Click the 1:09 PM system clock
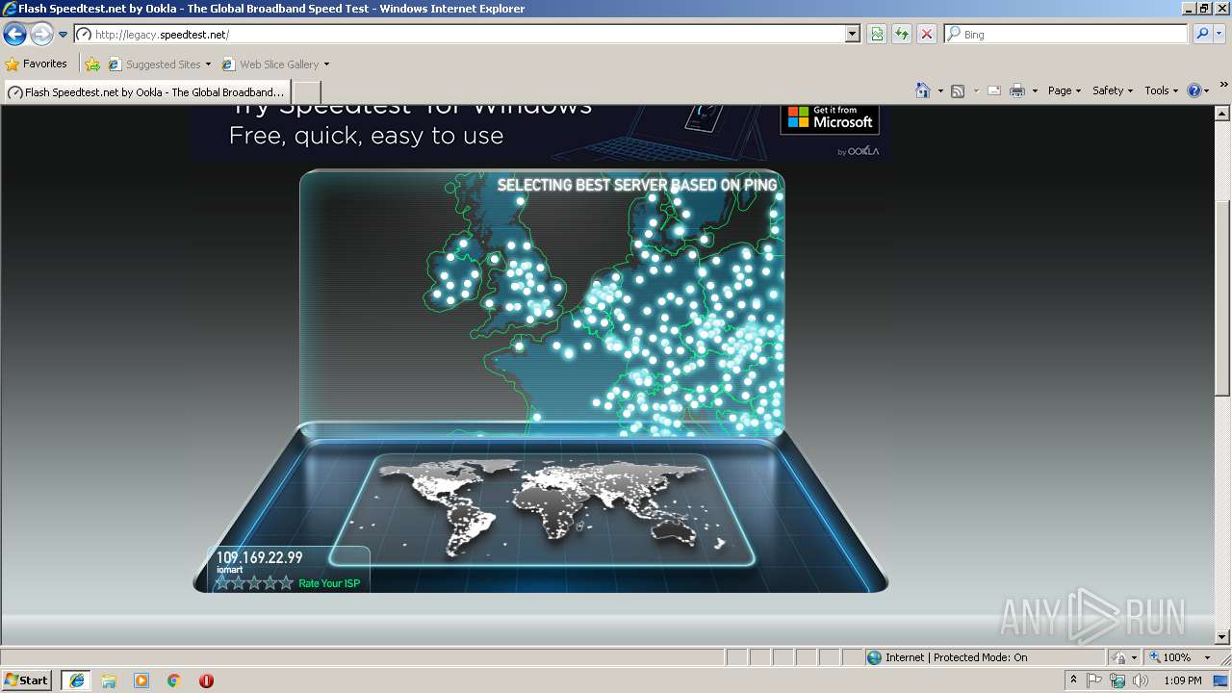 (1183, 680)
